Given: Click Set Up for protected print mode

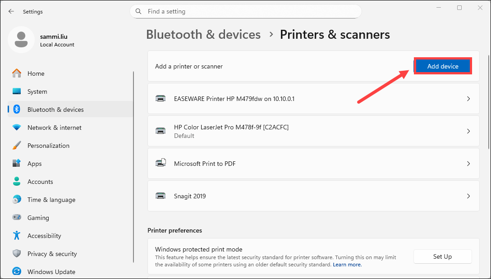Looking at the screenshot, I should [442, 256].
